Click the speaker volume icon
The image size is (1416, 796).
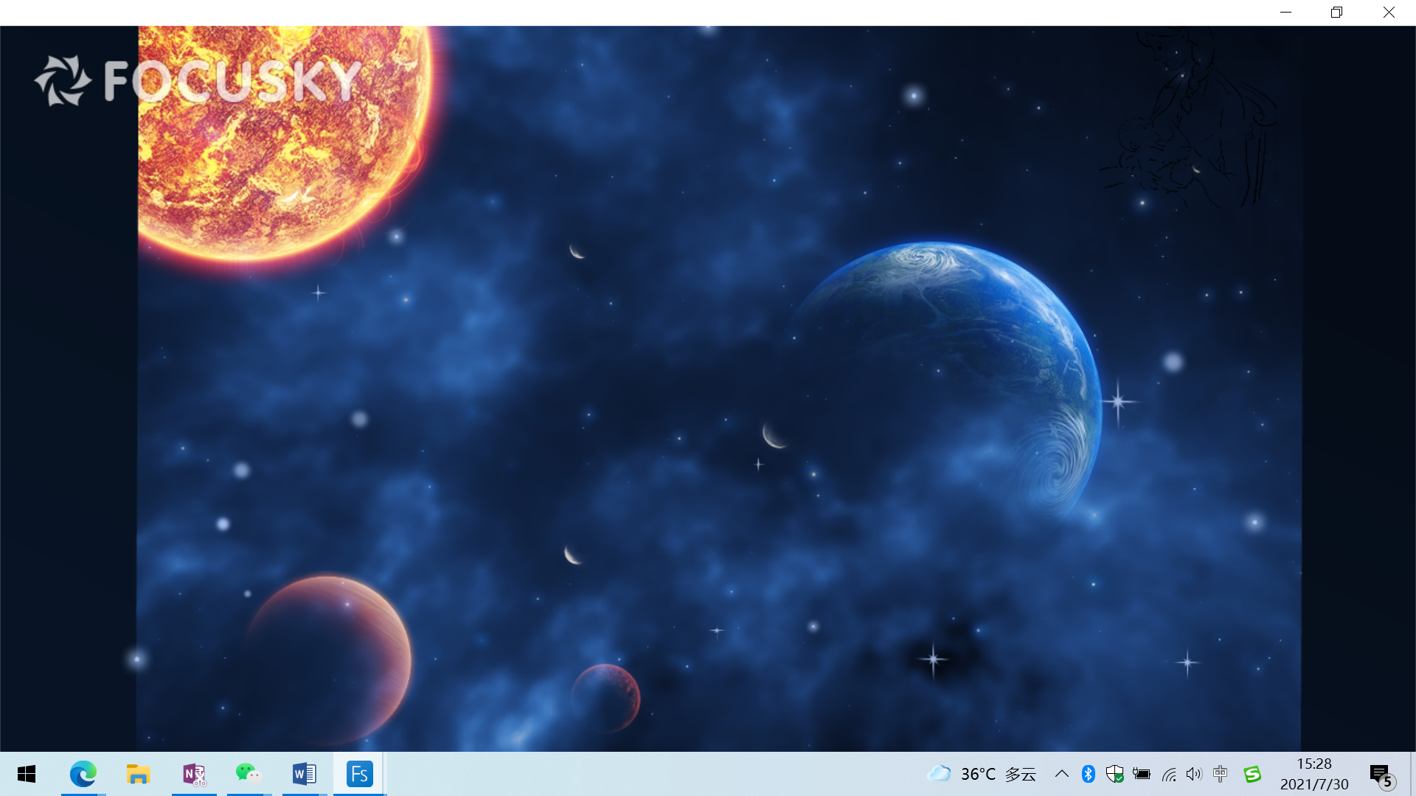tap(1194, 774)
